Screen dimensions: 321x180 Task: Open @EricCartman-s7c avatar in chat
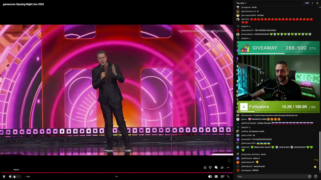pos(238,11)
